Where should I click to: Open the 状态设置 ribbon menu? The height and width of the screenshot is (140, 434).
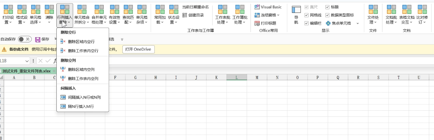pos(174,14)
